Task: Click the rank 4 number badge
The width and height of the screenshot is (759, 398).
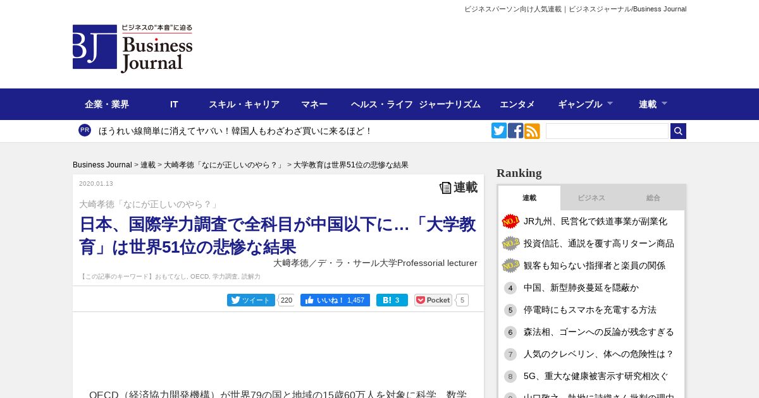Action: click(x=510, y=288)
